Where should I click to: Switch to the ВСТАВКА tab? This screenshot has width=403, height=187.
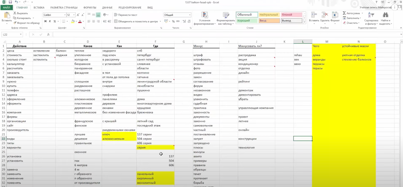pyautogui.click(x=39, y=8)
